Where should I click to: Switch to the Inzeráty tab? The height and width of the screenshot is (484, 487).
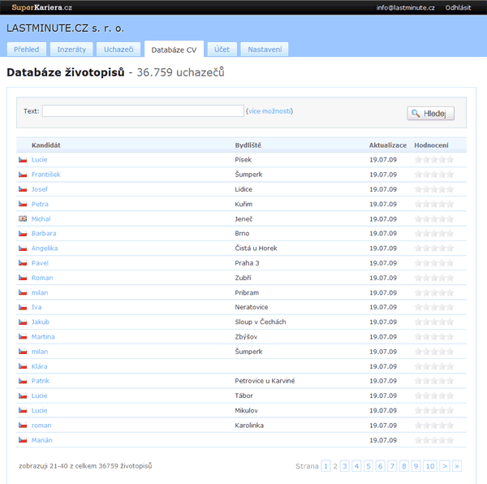point(71,50)
